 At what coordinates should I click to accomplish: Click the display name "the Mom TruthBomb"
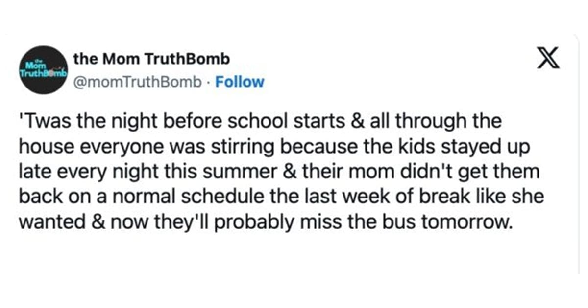click(x=151, y=60)
